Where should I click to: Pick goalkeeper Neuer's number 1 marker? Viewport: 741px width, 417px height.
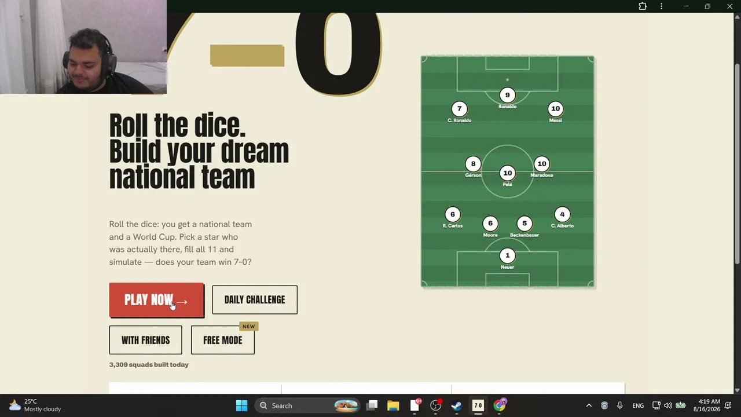508,255
